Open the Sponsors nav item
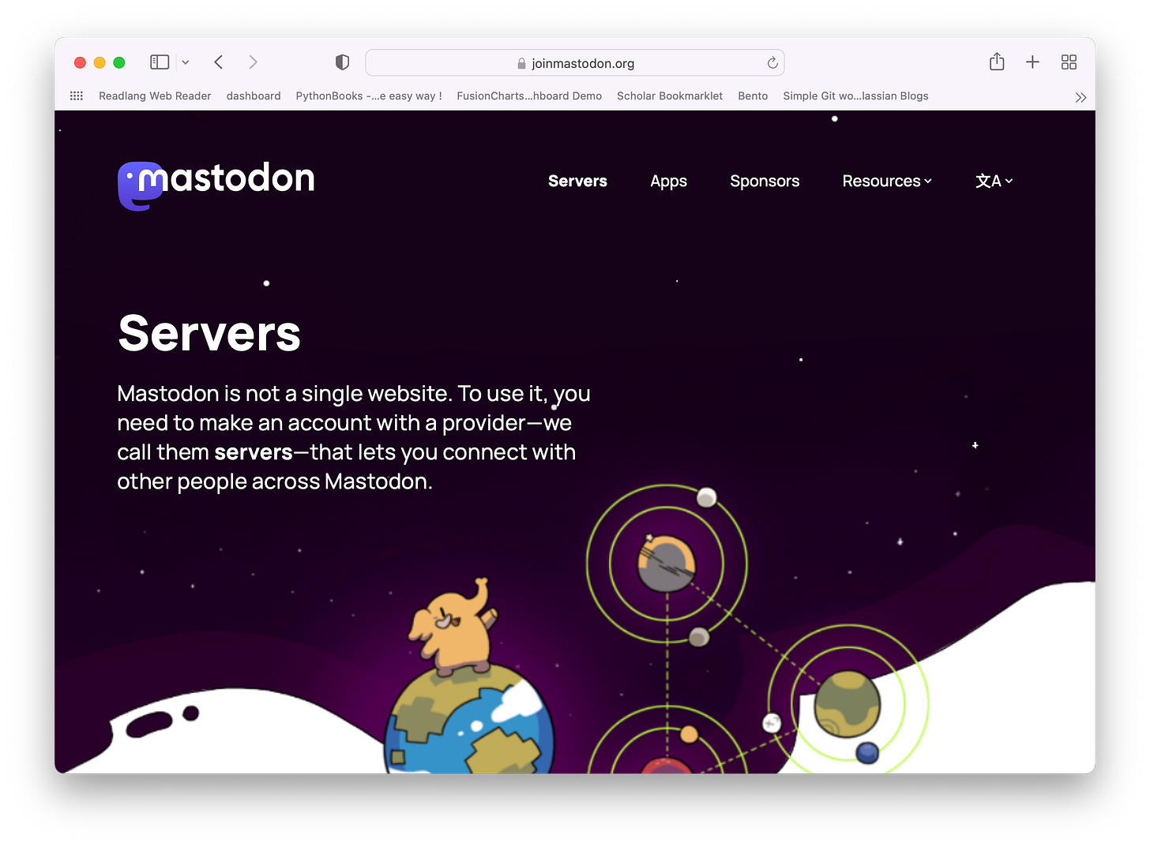The width and height of the screenshot is (1150, 846). pyautogui.click(x=765, y=182)
